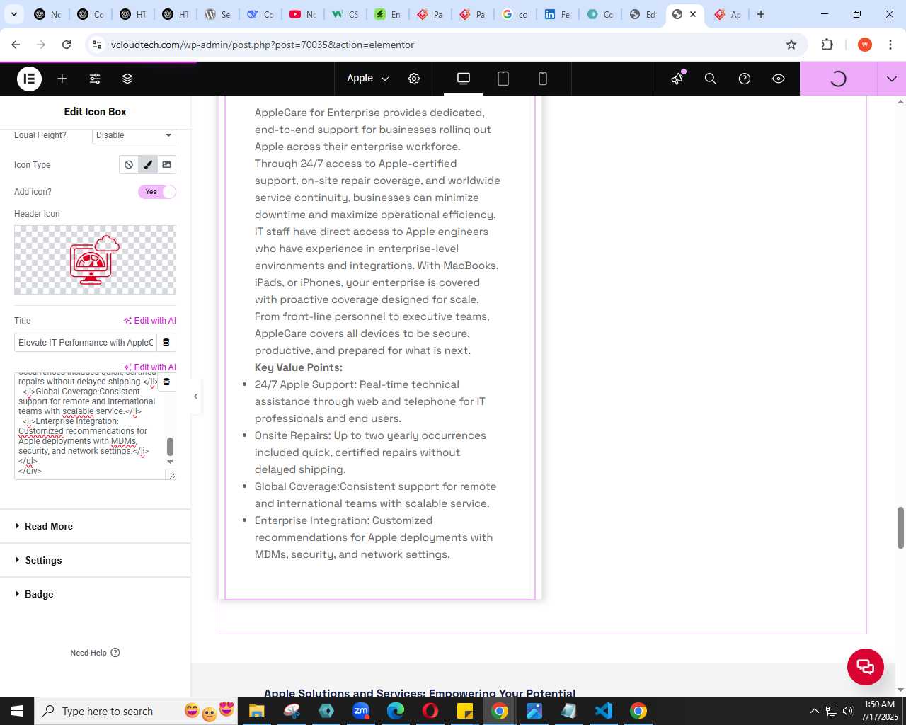This screenshot has height=725, width=906.
Task: Collapse the editor panel with arrow
Action: [195, 396]
